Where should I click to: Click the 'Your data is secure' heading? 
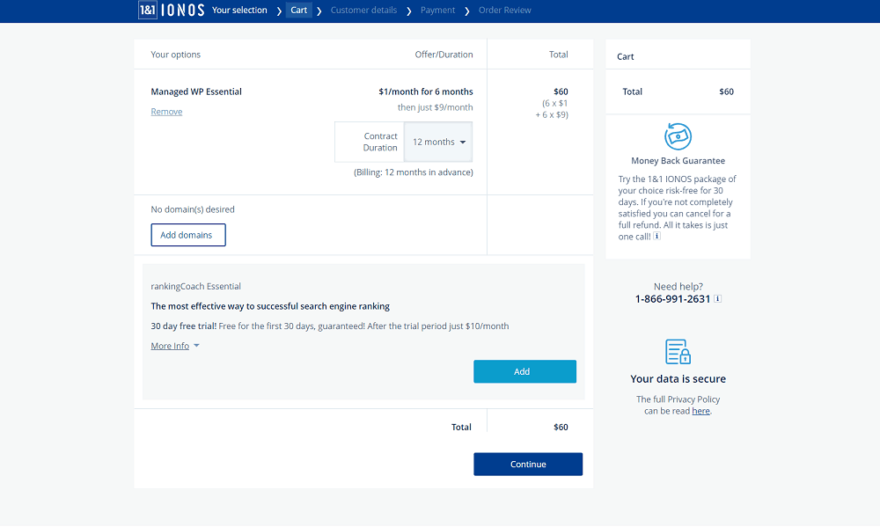click(678, 379)
